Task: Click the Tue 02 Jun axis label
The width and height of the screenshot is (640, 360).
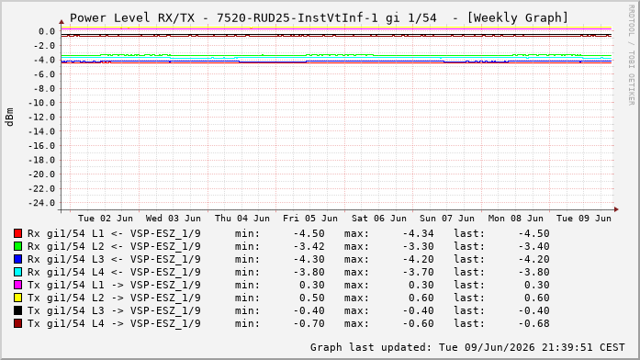Action: click(x=106, y=219)
